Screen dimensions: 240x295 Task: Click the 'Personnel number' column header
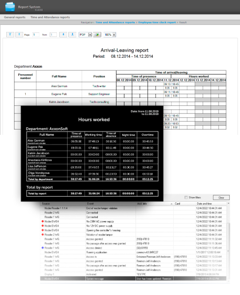(x=25, y=76)
